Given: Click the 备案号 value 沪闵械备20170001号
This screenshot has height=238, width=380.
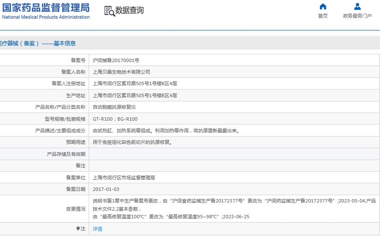Looking at the screenshot, I should 116,60.
